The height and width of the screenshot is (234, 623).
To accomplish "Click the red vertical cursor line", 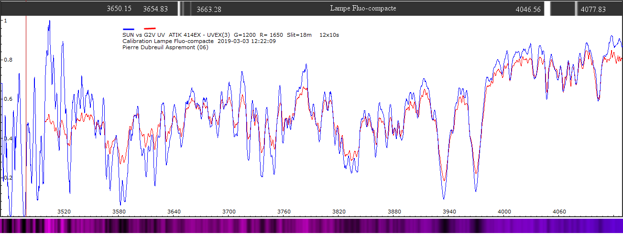I will (x=26, y=119).
